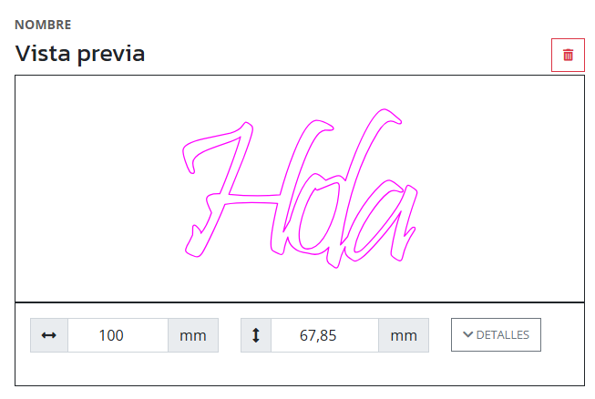Focus the width field showing 100
Screen dimensions: 595x399
[118, 335]
